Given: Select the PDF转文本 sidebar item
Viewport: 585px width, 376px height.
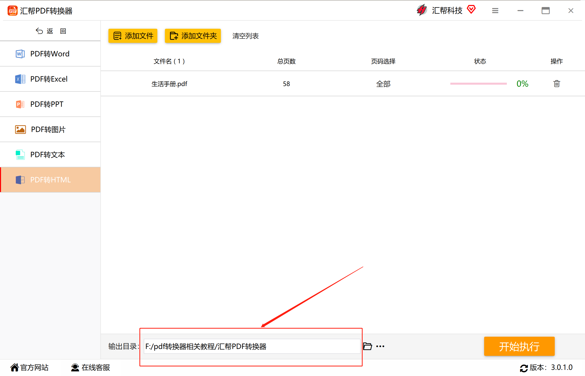Looking at the screenshot, I should (50, 155).
